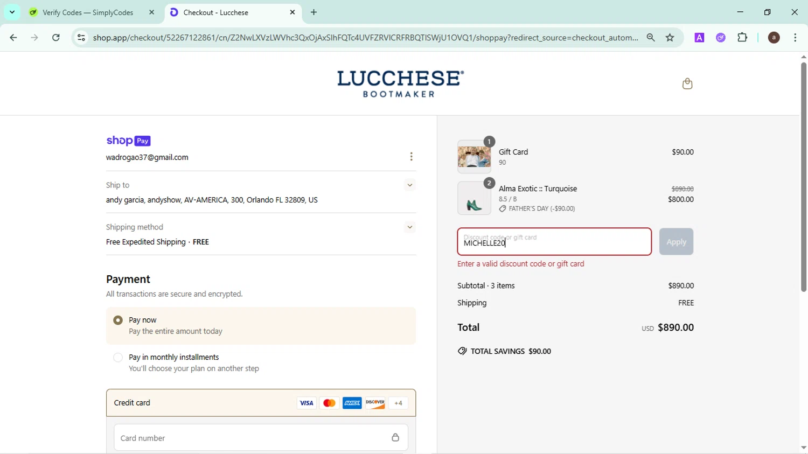Click the $800.00 discounted price

point(681,200)
